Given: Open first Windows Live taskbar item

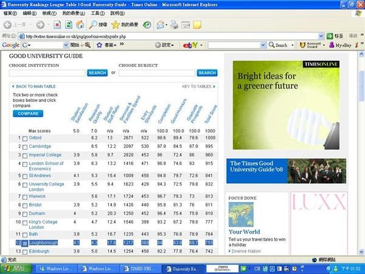Looking at the screenshot, I should click(55, 269).
